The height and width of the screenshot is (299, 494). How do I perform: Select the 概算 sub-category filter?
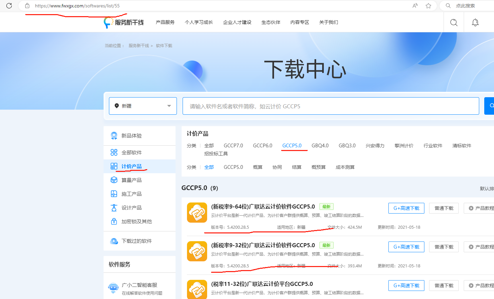coord(258,167)
